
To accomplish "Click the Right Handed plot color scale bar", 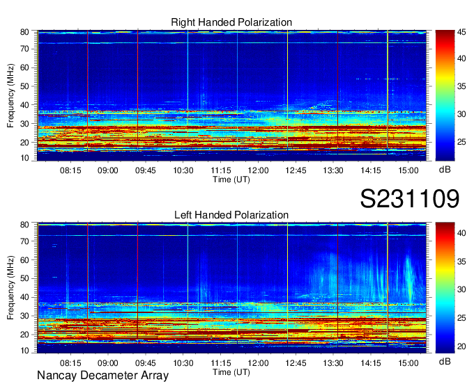I will (445, 95).
